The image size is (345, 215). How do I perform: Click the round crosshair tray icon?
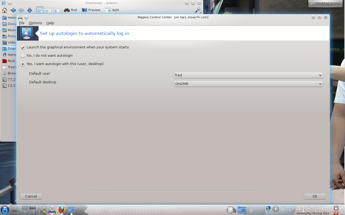[276, 209]
